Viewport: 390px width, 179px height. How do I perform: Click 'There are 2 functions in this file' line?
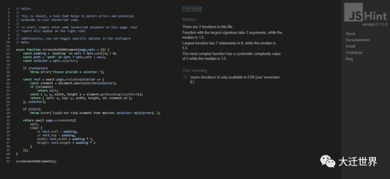click(x=208, y=27)
